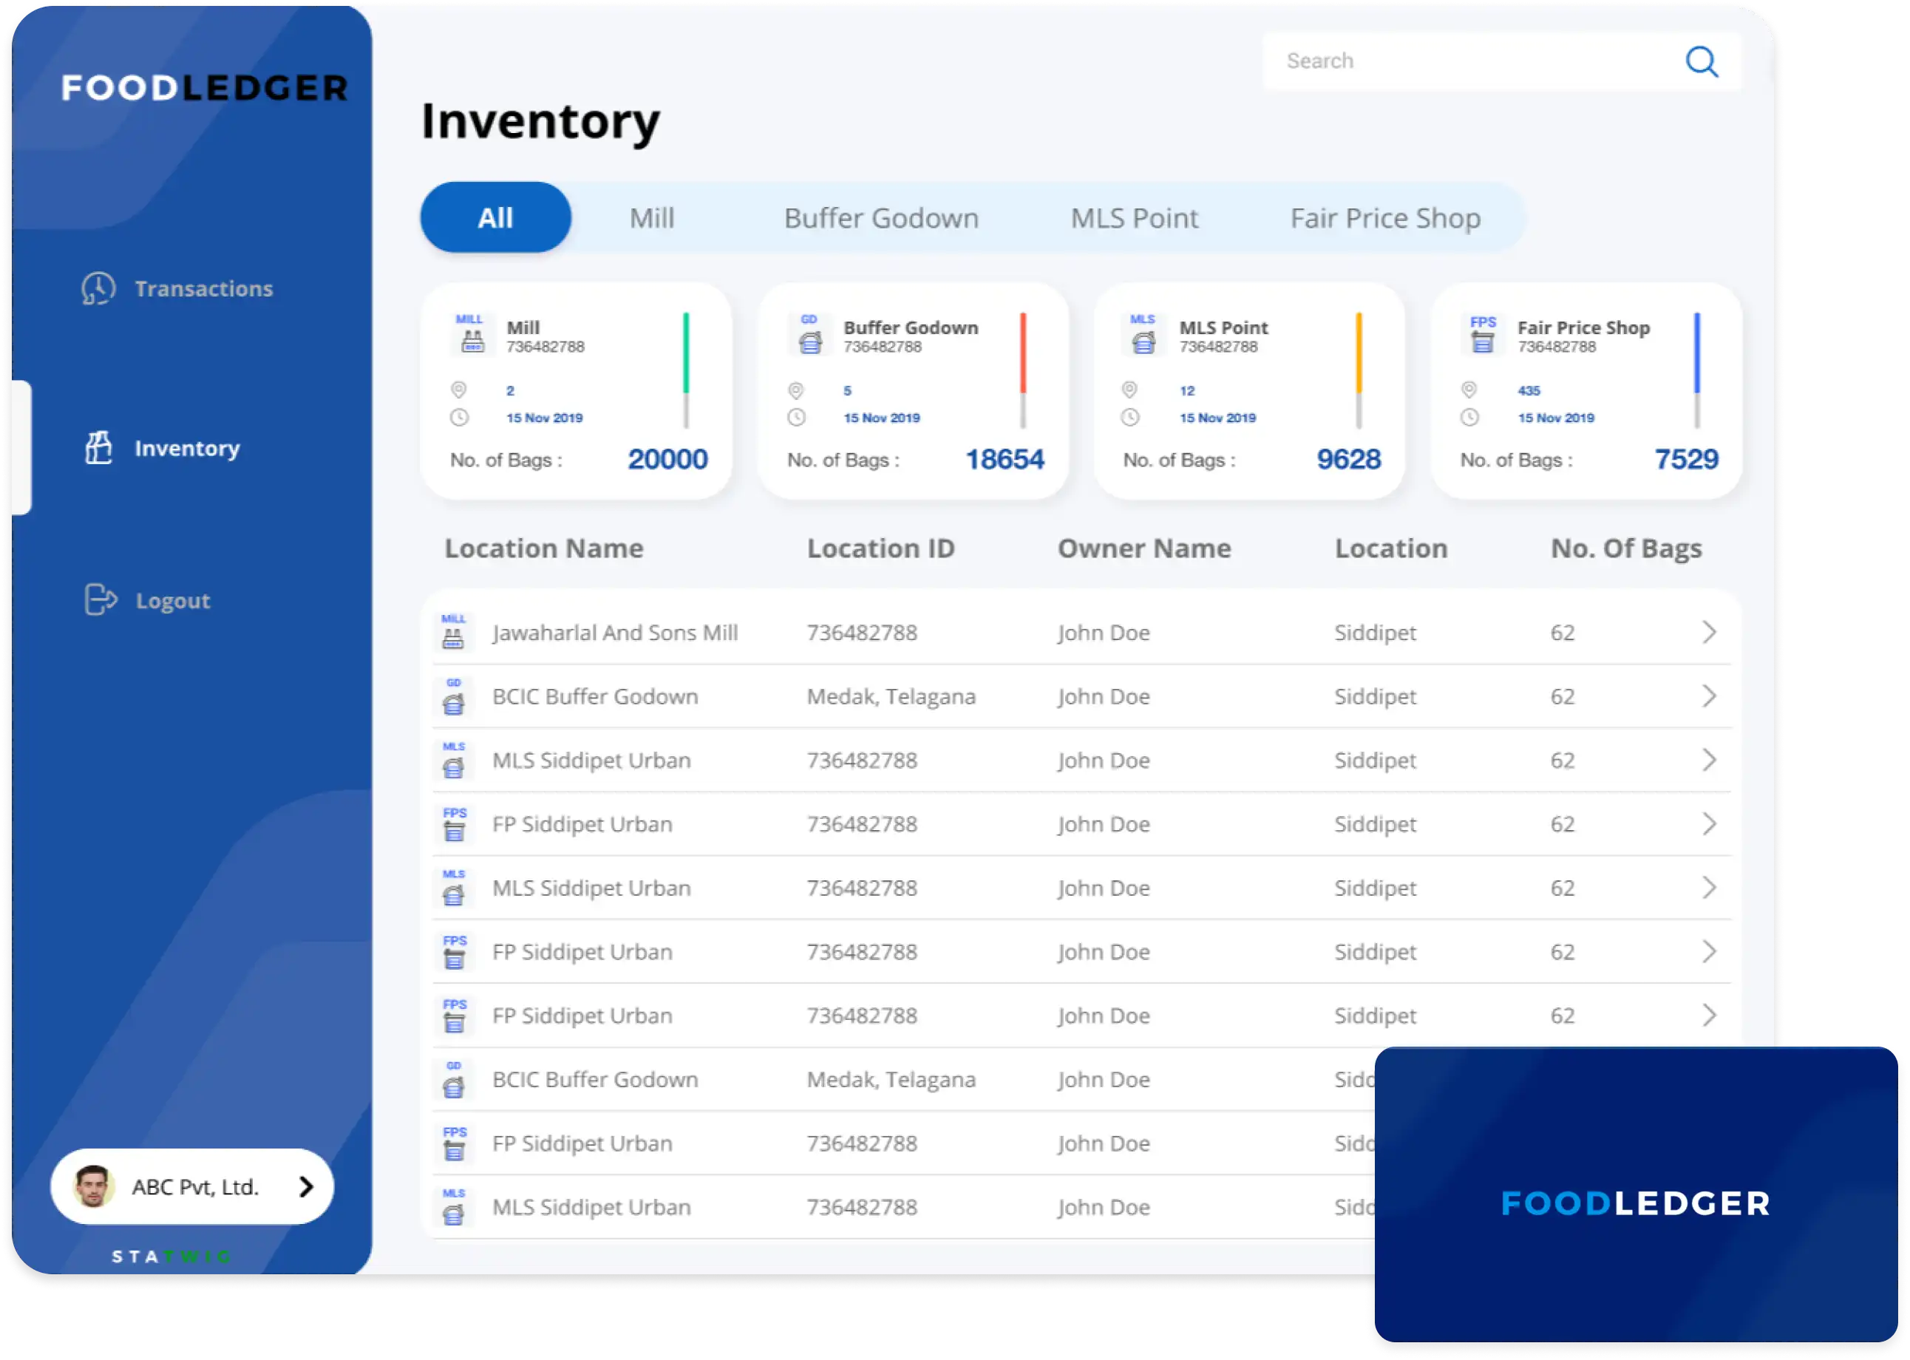This screenshot has width=1910, height=1360.
Task: Click the No. Of Bags column header
Action: tap(1627, 549)
